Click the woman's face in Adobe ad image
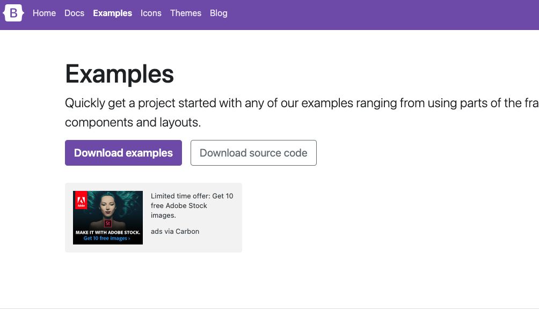Image resolution: width=539 pixels, height=311 pixels. 107,206
